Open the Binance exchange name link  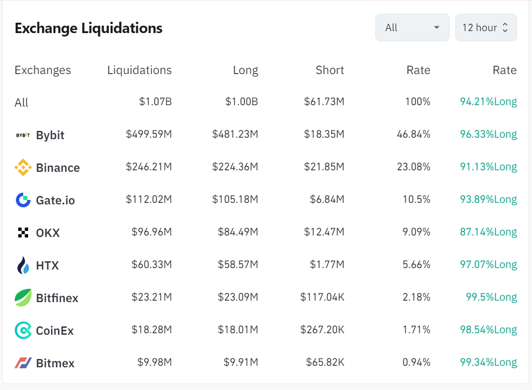click(x=58, y=168)
